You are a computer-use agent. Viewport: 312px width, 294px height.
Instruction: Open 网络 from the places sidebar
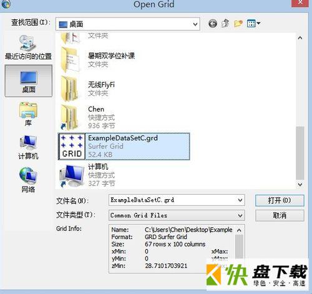tap(28, 180)
